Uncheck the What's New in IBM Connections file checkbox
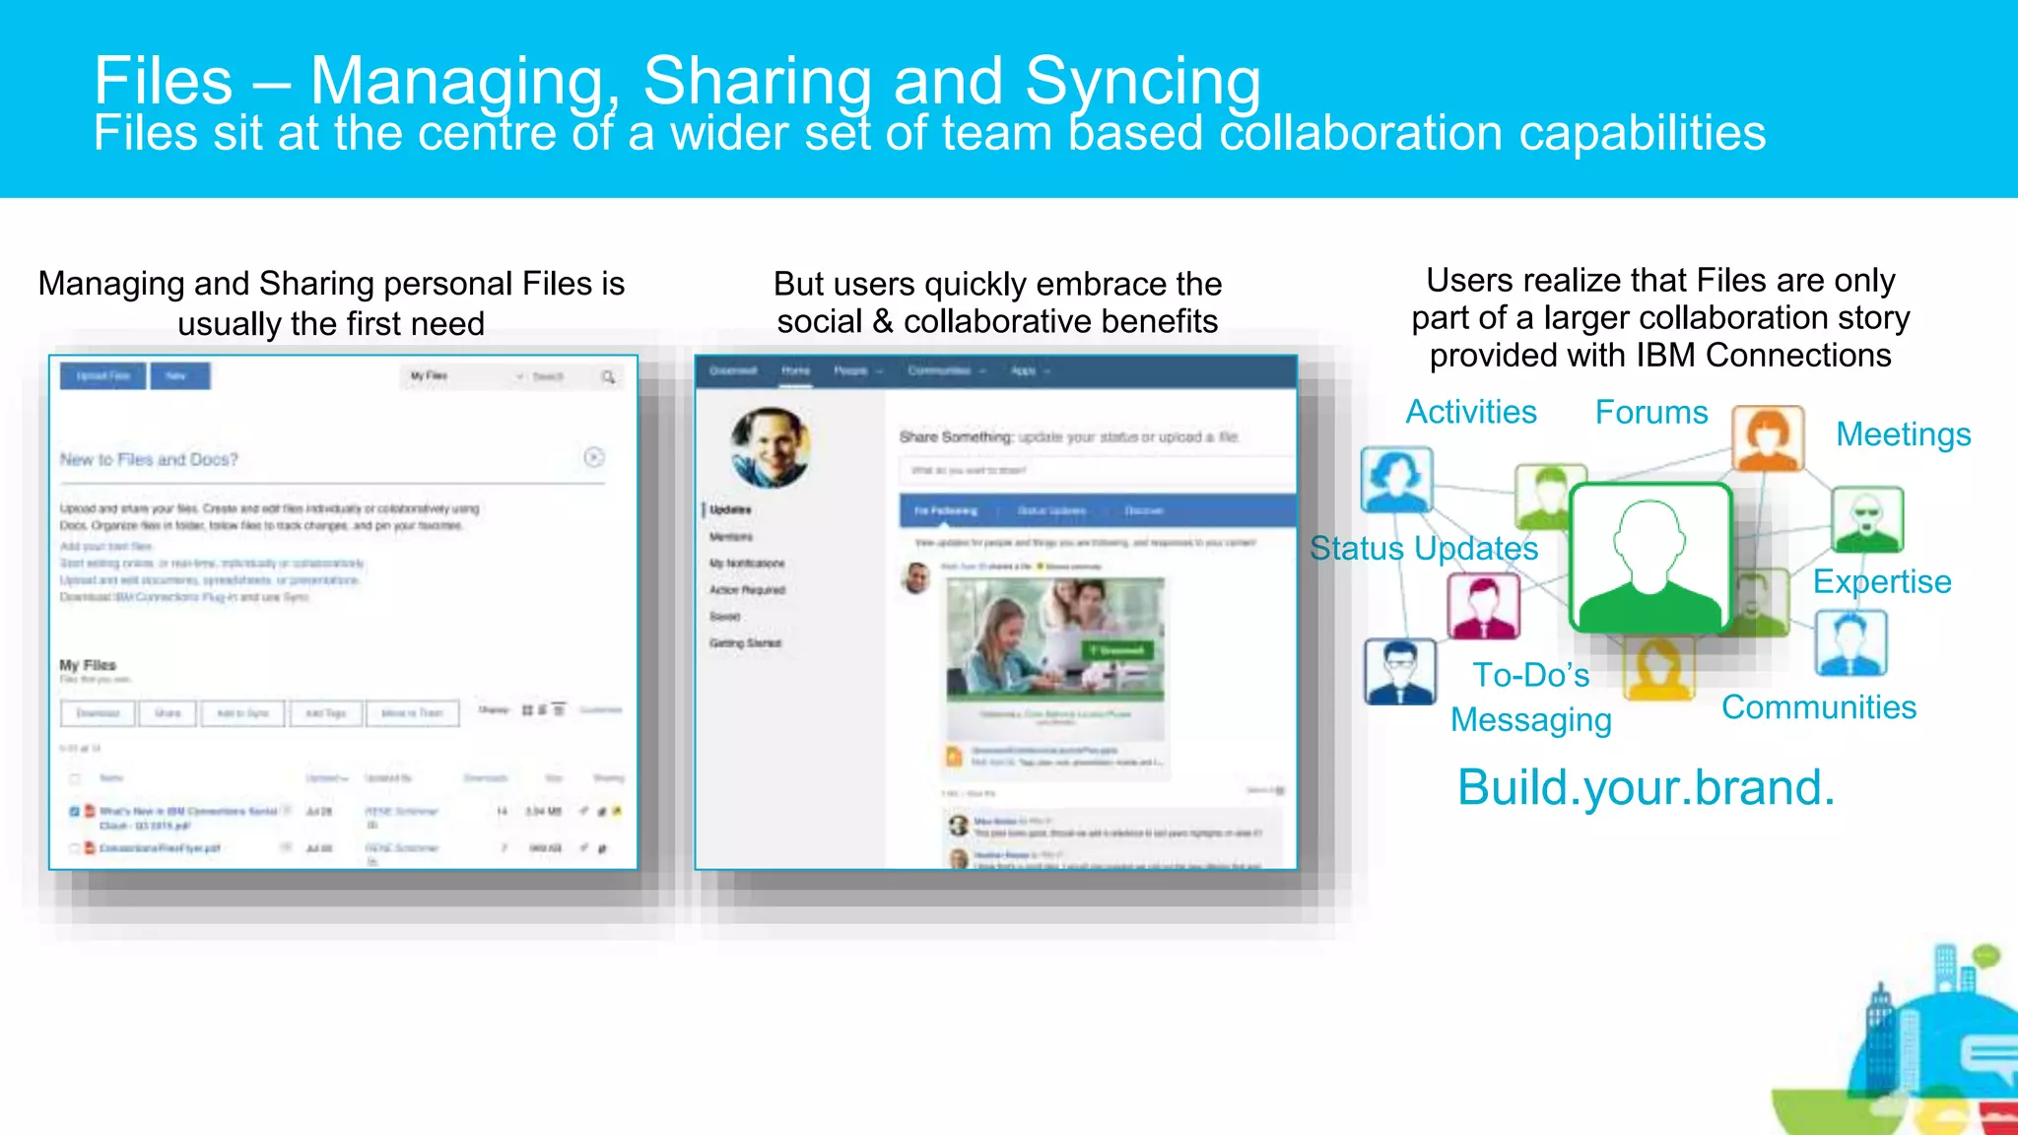Screen dimensions: 2018x1135 pyautogui.click(x=74, y=811)
